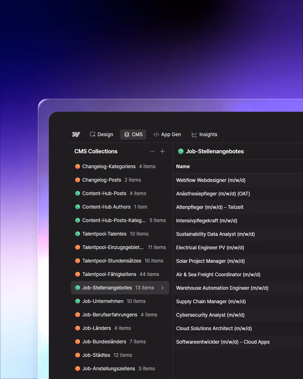Open the Content-Hub-Posts collection
Image resolution: width=303 pixels, height=379 pixels.
(120, 193)
